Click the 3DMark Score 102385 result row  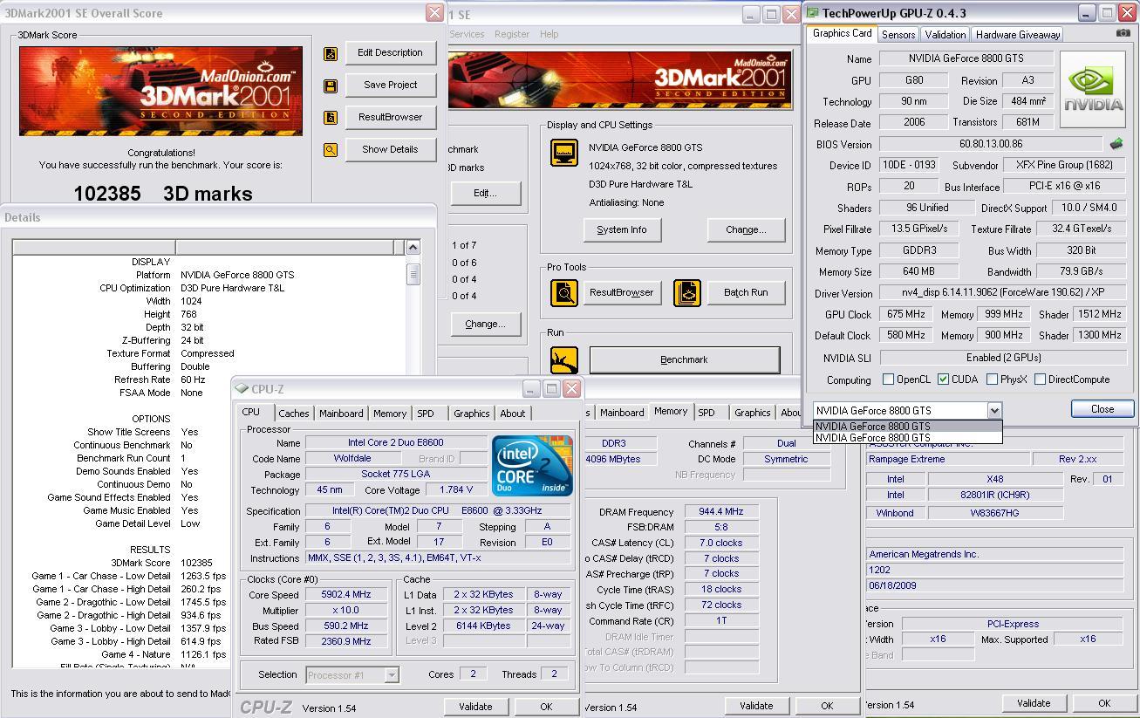pyautogui.click(x=209, y=563)
